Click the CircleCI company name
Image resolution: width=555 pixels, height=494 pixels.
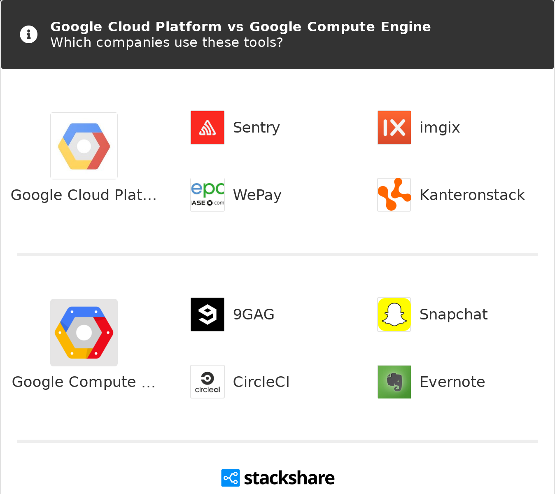coord(261,382)
